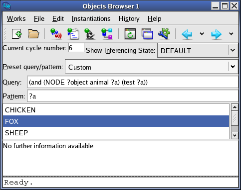Click into the Query text field
Screen dimensions: 241x190
click(133, 82)
